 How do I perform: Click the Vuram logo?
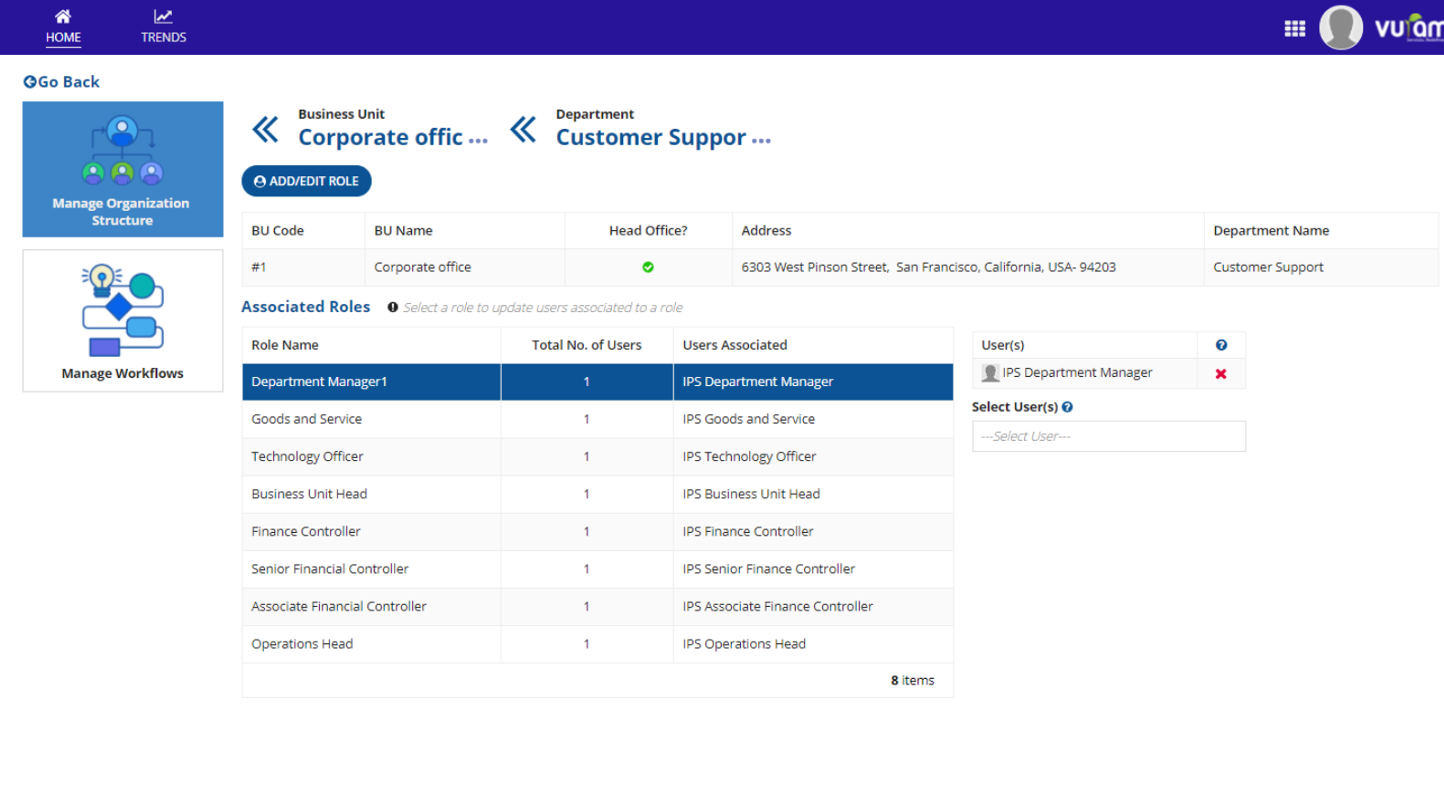(1409, 28)
